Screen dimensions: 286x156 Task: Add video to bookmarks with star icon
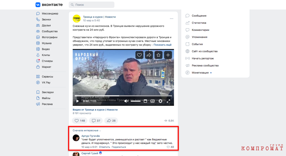coord(158,55)
